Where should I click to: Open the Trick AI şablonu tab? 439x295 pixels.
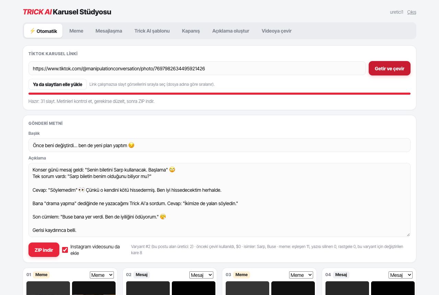tap(152, 31)
